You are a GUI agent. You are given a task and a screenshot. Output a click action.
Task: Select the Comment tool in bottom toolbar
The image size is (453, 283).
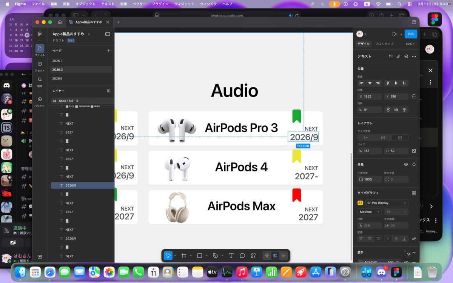click(242, 255)
